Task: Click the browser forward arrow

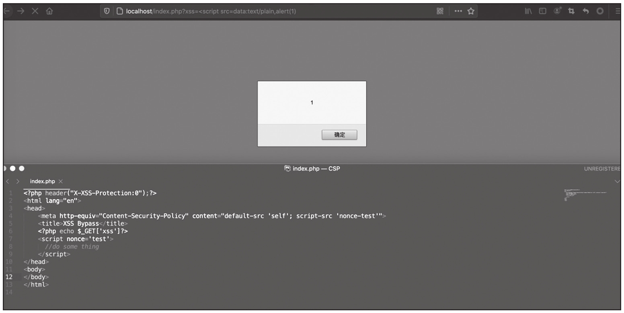Action: (x=21, y=11)
